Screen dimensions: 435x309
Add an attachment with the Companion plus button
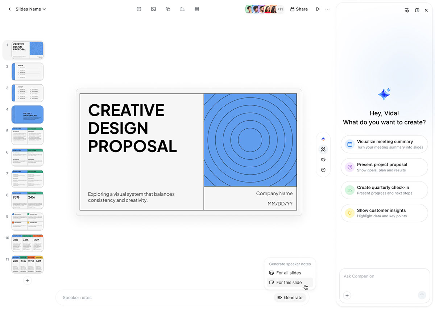(x=347, y=295)
